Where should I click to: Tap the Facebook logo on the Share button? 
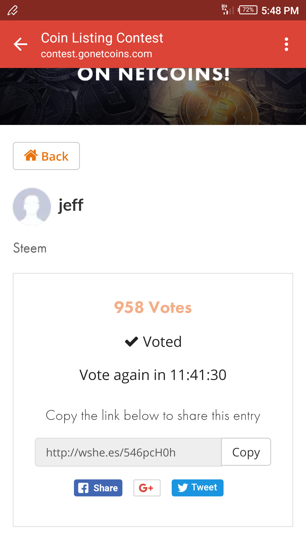pos(83,488)
